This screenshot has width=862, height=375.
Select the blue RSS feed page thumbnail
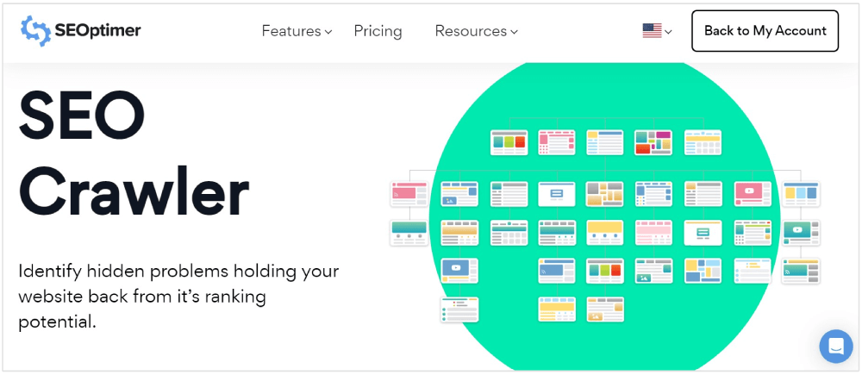[x=556, y=270]
